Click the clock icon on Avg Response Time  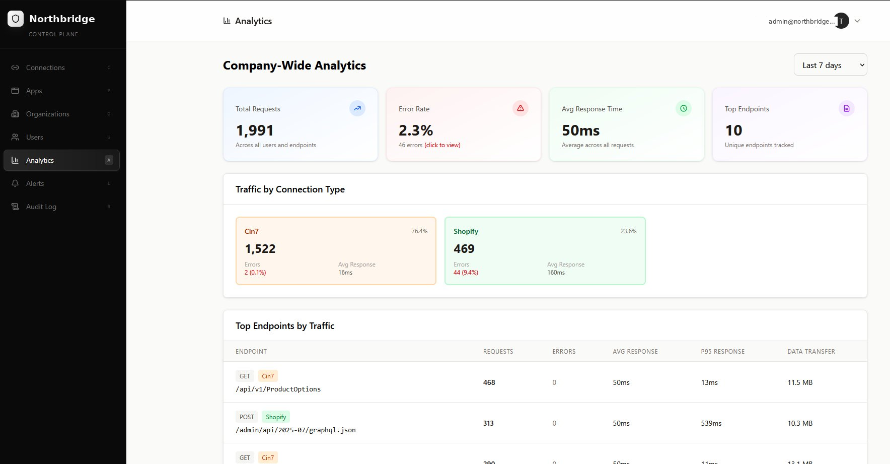coord(684,108)
